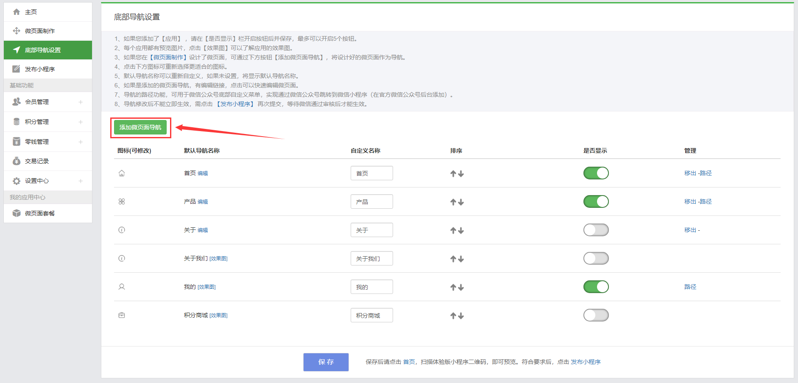
Task: Move the 关于 row up with the up arrow
Action: pos(453,230)
